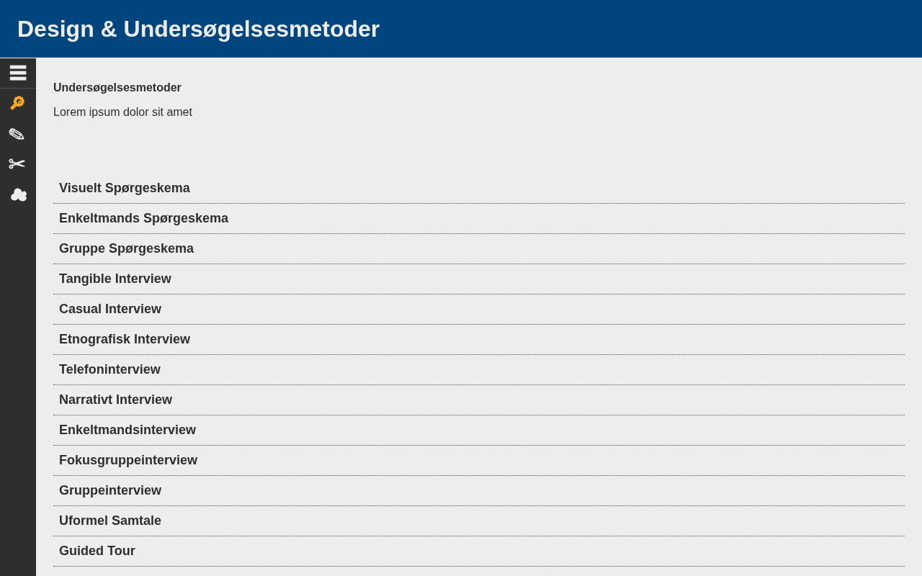This screenshot has width=922, height=576.
Task: Open Etnografisk Interview
Action: click(125, 339)
